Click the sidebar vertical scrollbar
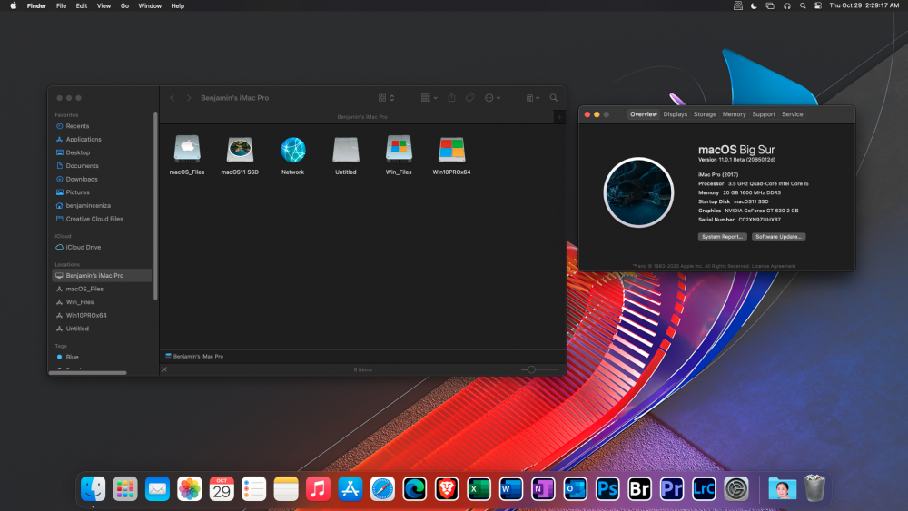The width and height of the screenshot is (908, 511). pos(155,205)
